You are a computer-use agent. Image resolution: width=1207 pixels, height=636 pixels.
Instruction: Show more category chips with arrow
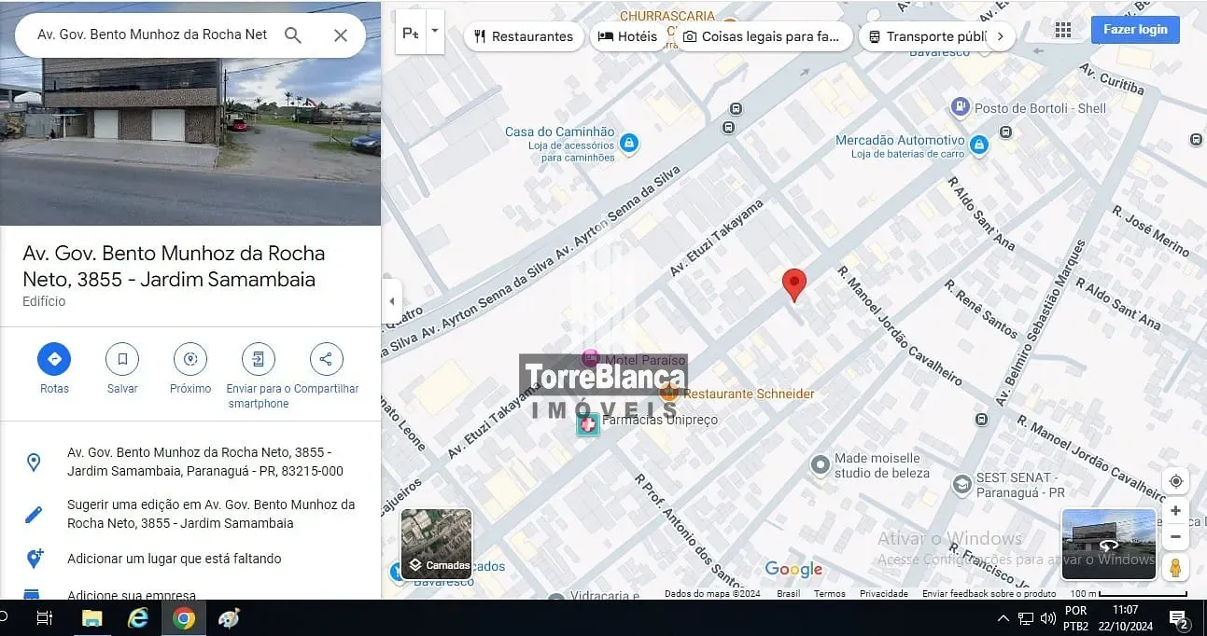coord(1001,36)
